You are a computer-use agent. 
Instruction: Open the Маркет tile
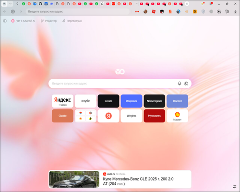177,116
